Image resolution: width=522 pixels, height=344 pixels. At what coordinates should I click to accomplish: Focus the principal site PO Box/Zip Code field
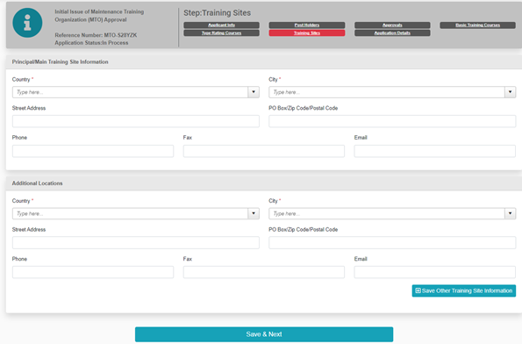(x=392, y=121)
